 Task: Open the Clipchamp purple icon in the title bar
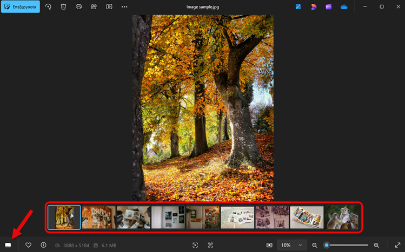[x=329, y=6]
